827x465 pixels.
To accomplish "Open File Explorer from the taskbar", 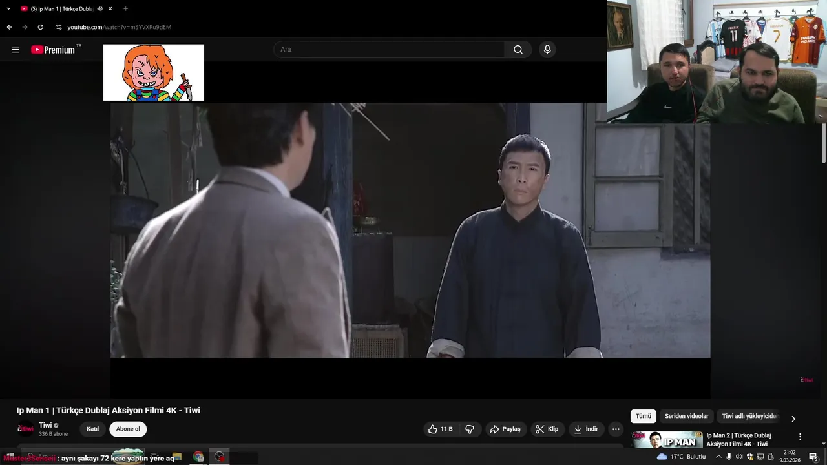I will [x=177, y=457].
